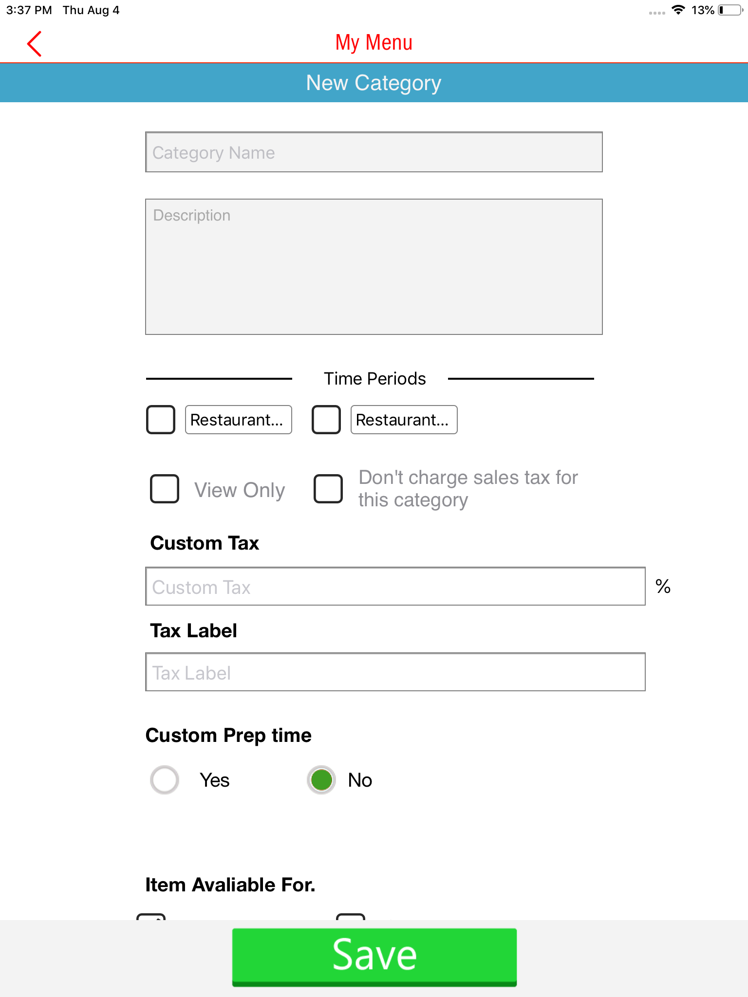
Task: Focus the Category Name field
Action: pos(374,152)
